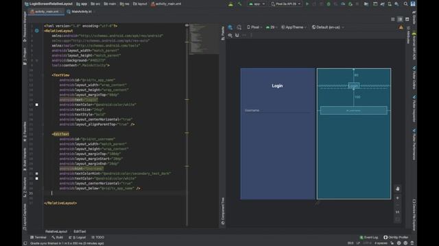Click the zoom in plus button

click(398, 197)
